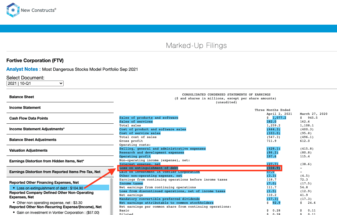
Task: Open the Income Statement Adjustments section
Action: [x=60, y=129]
